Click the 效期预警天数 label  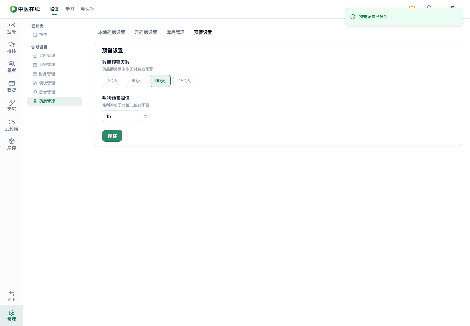click(x=116, y=62)
